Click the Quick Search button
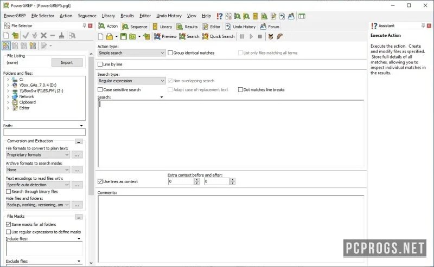Viewport: 434px width, 267px height. (218, 36)
